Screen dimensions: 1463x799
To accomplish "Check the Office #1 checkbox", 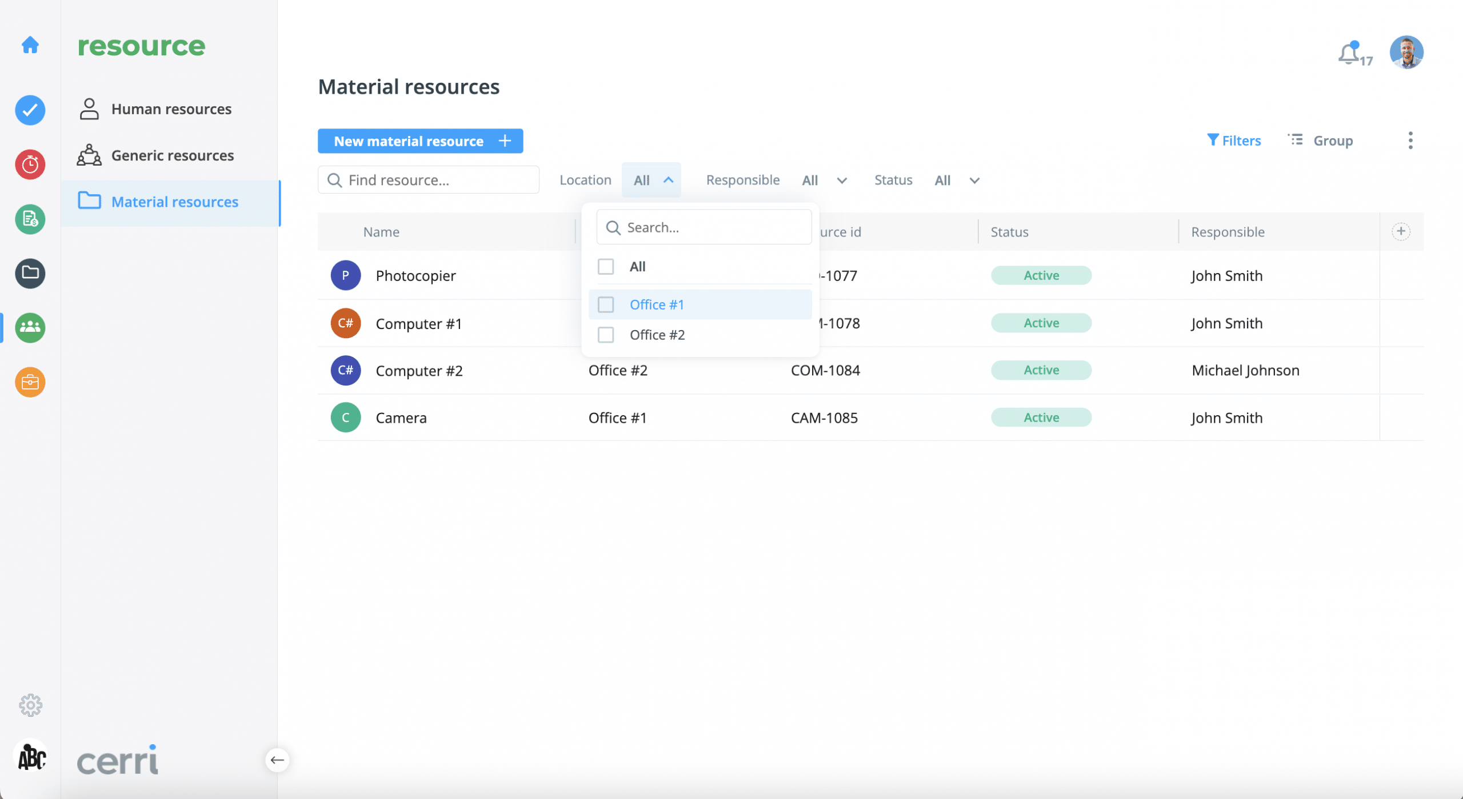I will pos(606,304).
